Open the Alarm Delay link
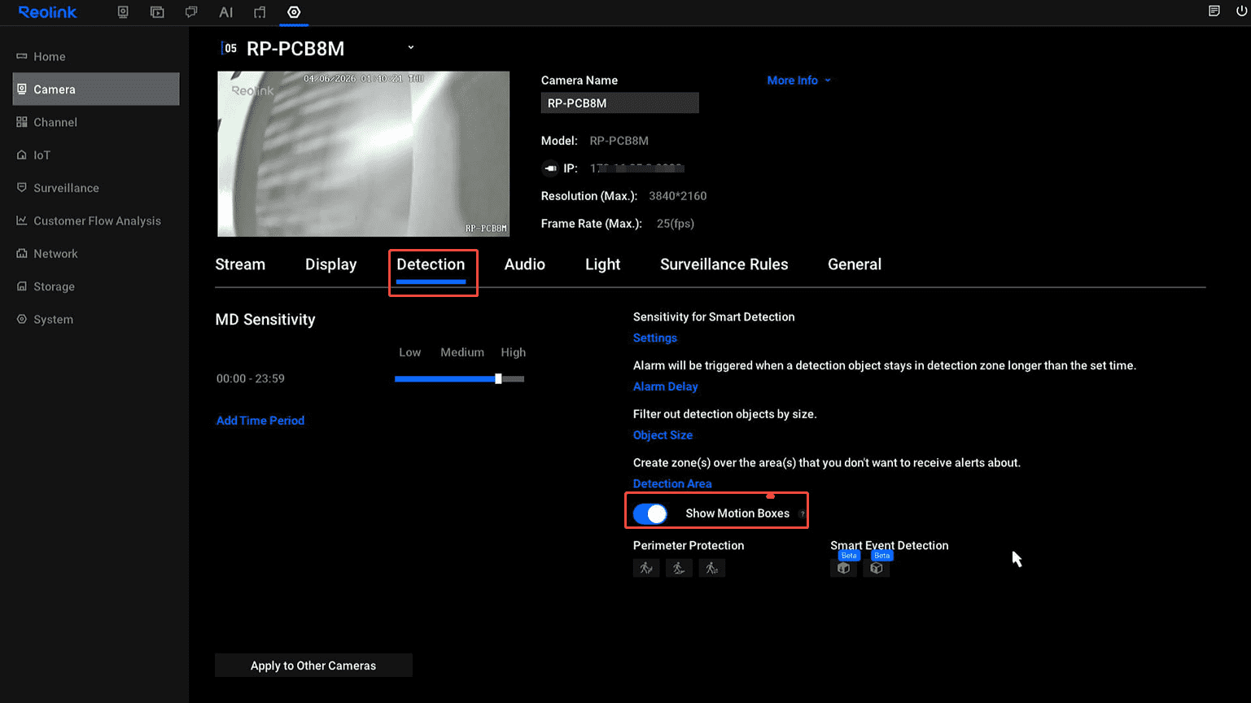This screenshot has width=1251, height=703. [x=666, y=386]
